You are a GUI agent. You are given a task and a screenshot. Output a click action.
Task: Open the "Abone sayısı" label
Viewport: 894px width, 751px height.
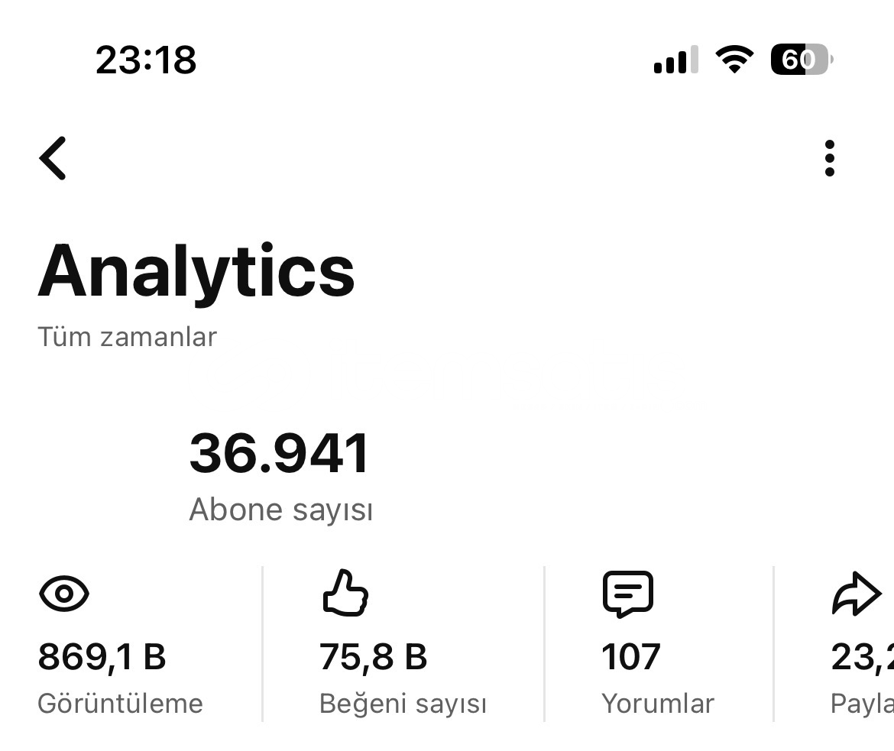click(280, 510)
